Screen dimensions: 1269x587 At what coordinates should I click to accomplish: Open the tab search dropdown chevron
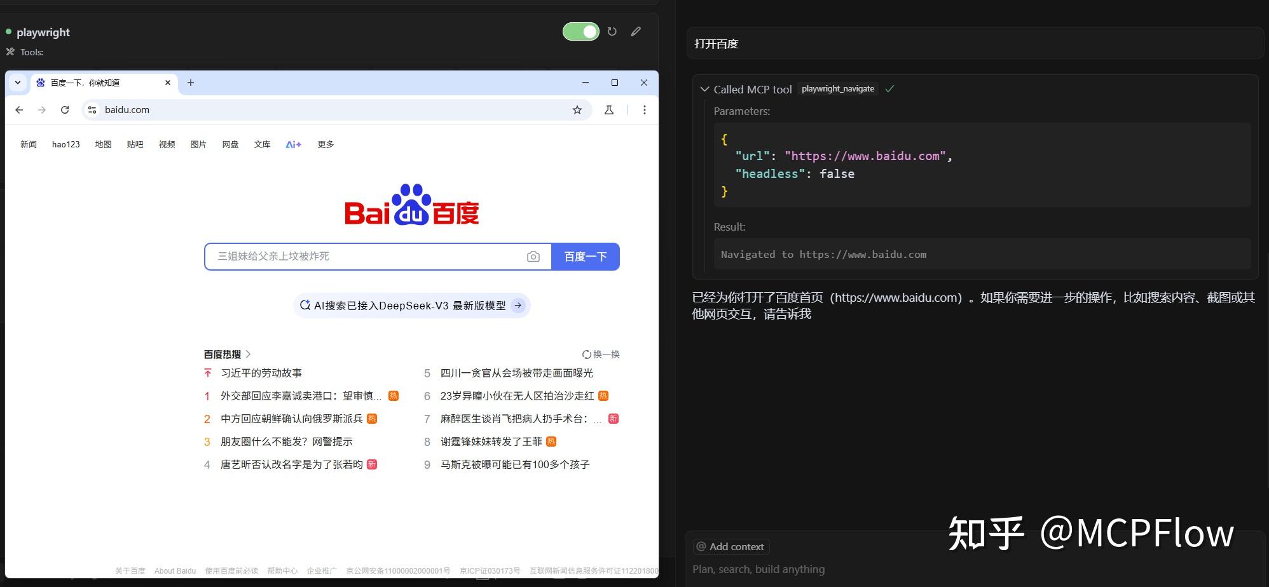coord(17,83)
